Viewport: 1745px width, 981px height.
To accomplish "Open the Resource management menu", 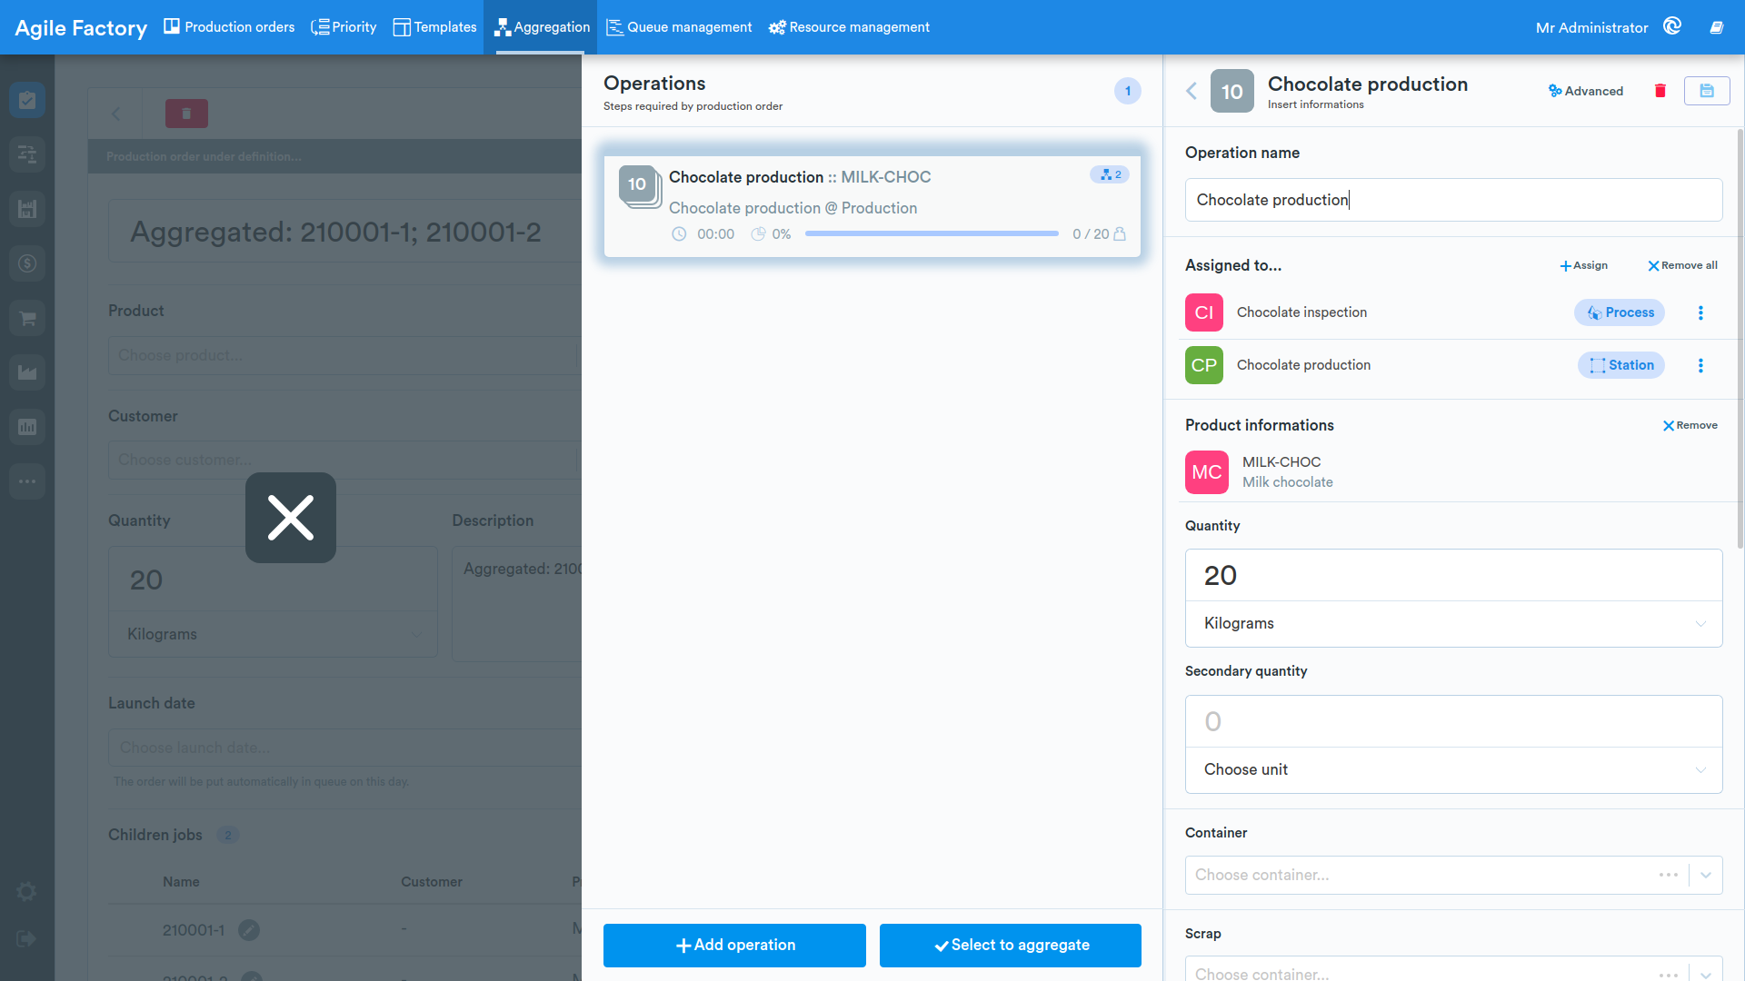I will click(x=849, y=27).
